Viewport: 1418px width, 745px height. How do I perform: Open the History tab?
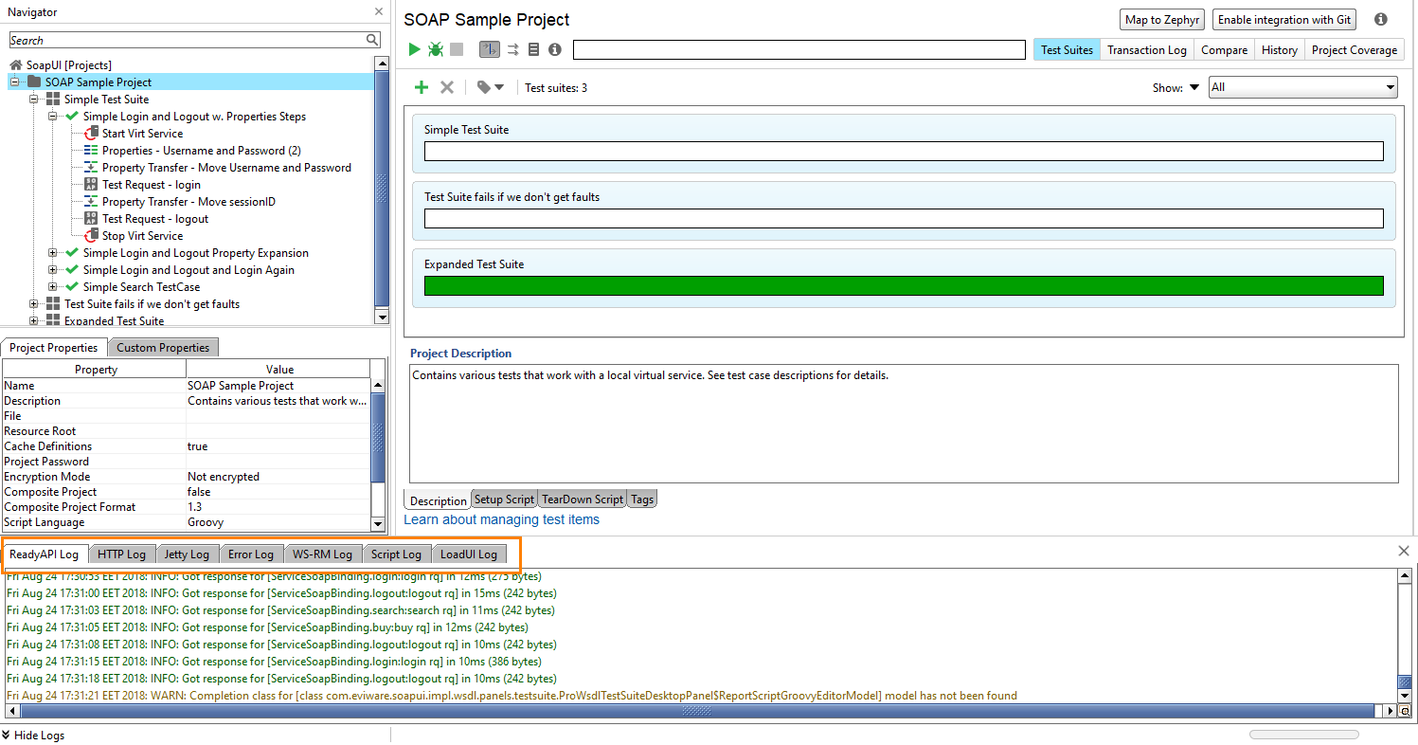point(1279,49)
